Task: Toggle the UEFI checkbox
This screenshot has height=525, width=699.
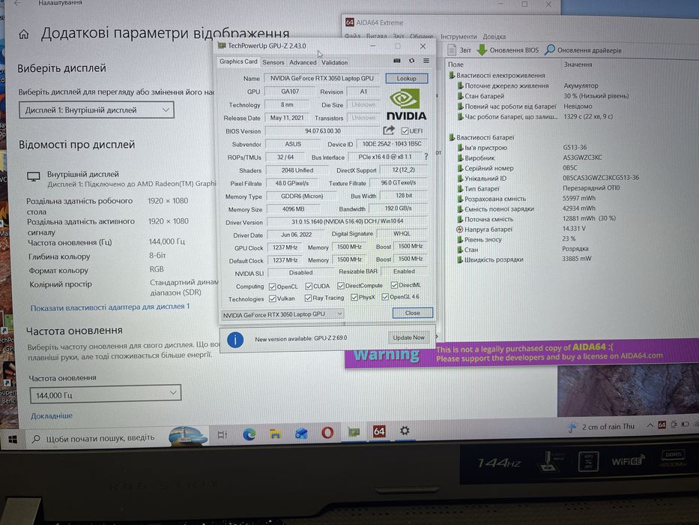Action: pos(405,130)
